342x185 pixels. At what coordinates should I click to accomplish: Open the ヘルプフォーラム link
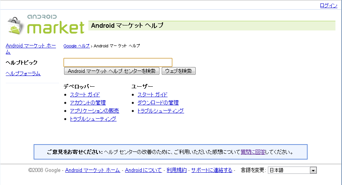point(23,74)
